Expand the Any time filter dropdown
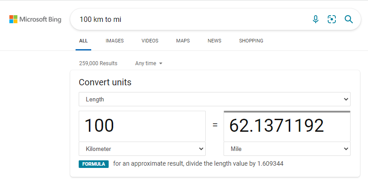 click(148, 63)
